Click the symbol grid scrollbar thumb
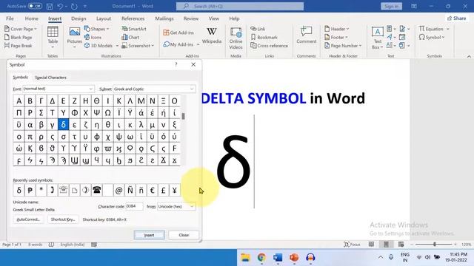The image size is (474, 266). pos(183,116)
